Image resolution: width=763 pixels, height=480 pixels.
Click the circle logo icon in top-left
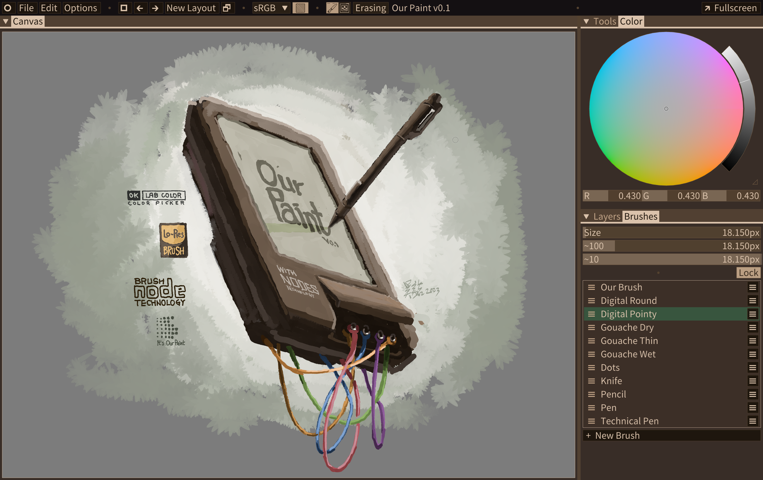[8, 8]
